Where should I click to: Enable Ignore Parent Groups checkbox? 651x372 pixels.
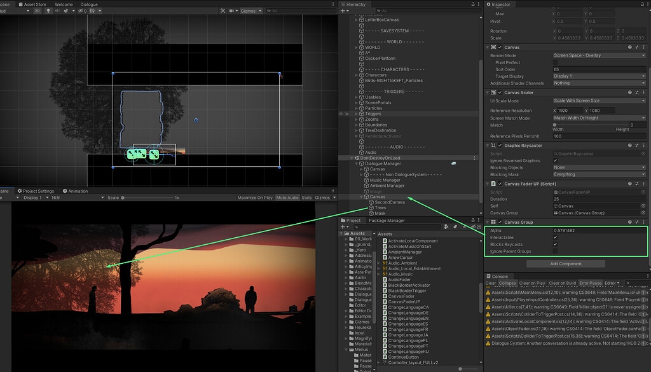[554, 251]
